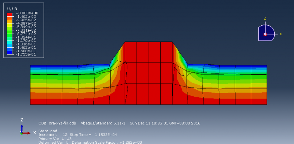Select the -1.316e-01 legend value
This screenshot has width=294, height=144.
(x=26, y=44)
